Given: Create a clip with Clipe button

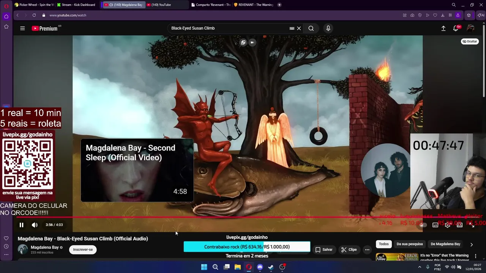Looking at the screenshot, I should coord(349,249).
